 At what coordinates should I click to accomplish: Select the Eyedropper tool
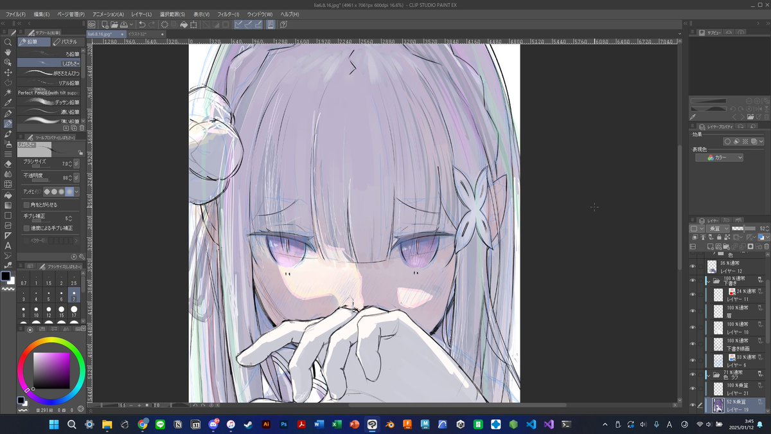[8, 103]
